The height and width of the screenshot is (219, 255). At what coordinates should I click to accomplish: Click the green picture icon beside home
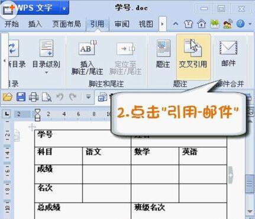215,24
